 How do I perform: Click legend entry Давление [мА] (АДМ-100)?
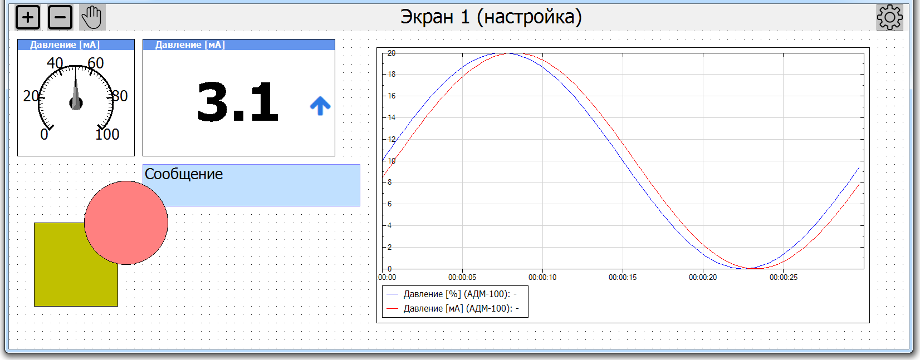[x=461, y=308]
